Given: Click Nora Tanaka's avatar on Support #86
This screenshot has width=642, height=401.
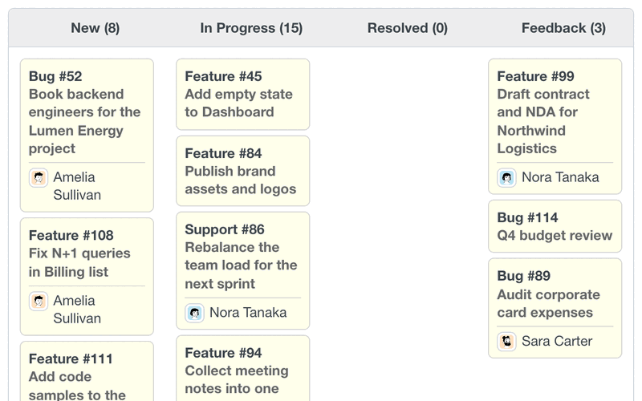Looking at the screenshot, I should point(194,313).
